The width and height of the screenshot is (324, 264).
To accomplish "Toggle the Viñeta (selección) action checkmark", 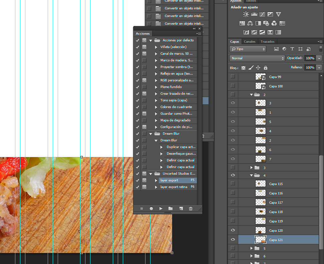I will click(137, 47).
